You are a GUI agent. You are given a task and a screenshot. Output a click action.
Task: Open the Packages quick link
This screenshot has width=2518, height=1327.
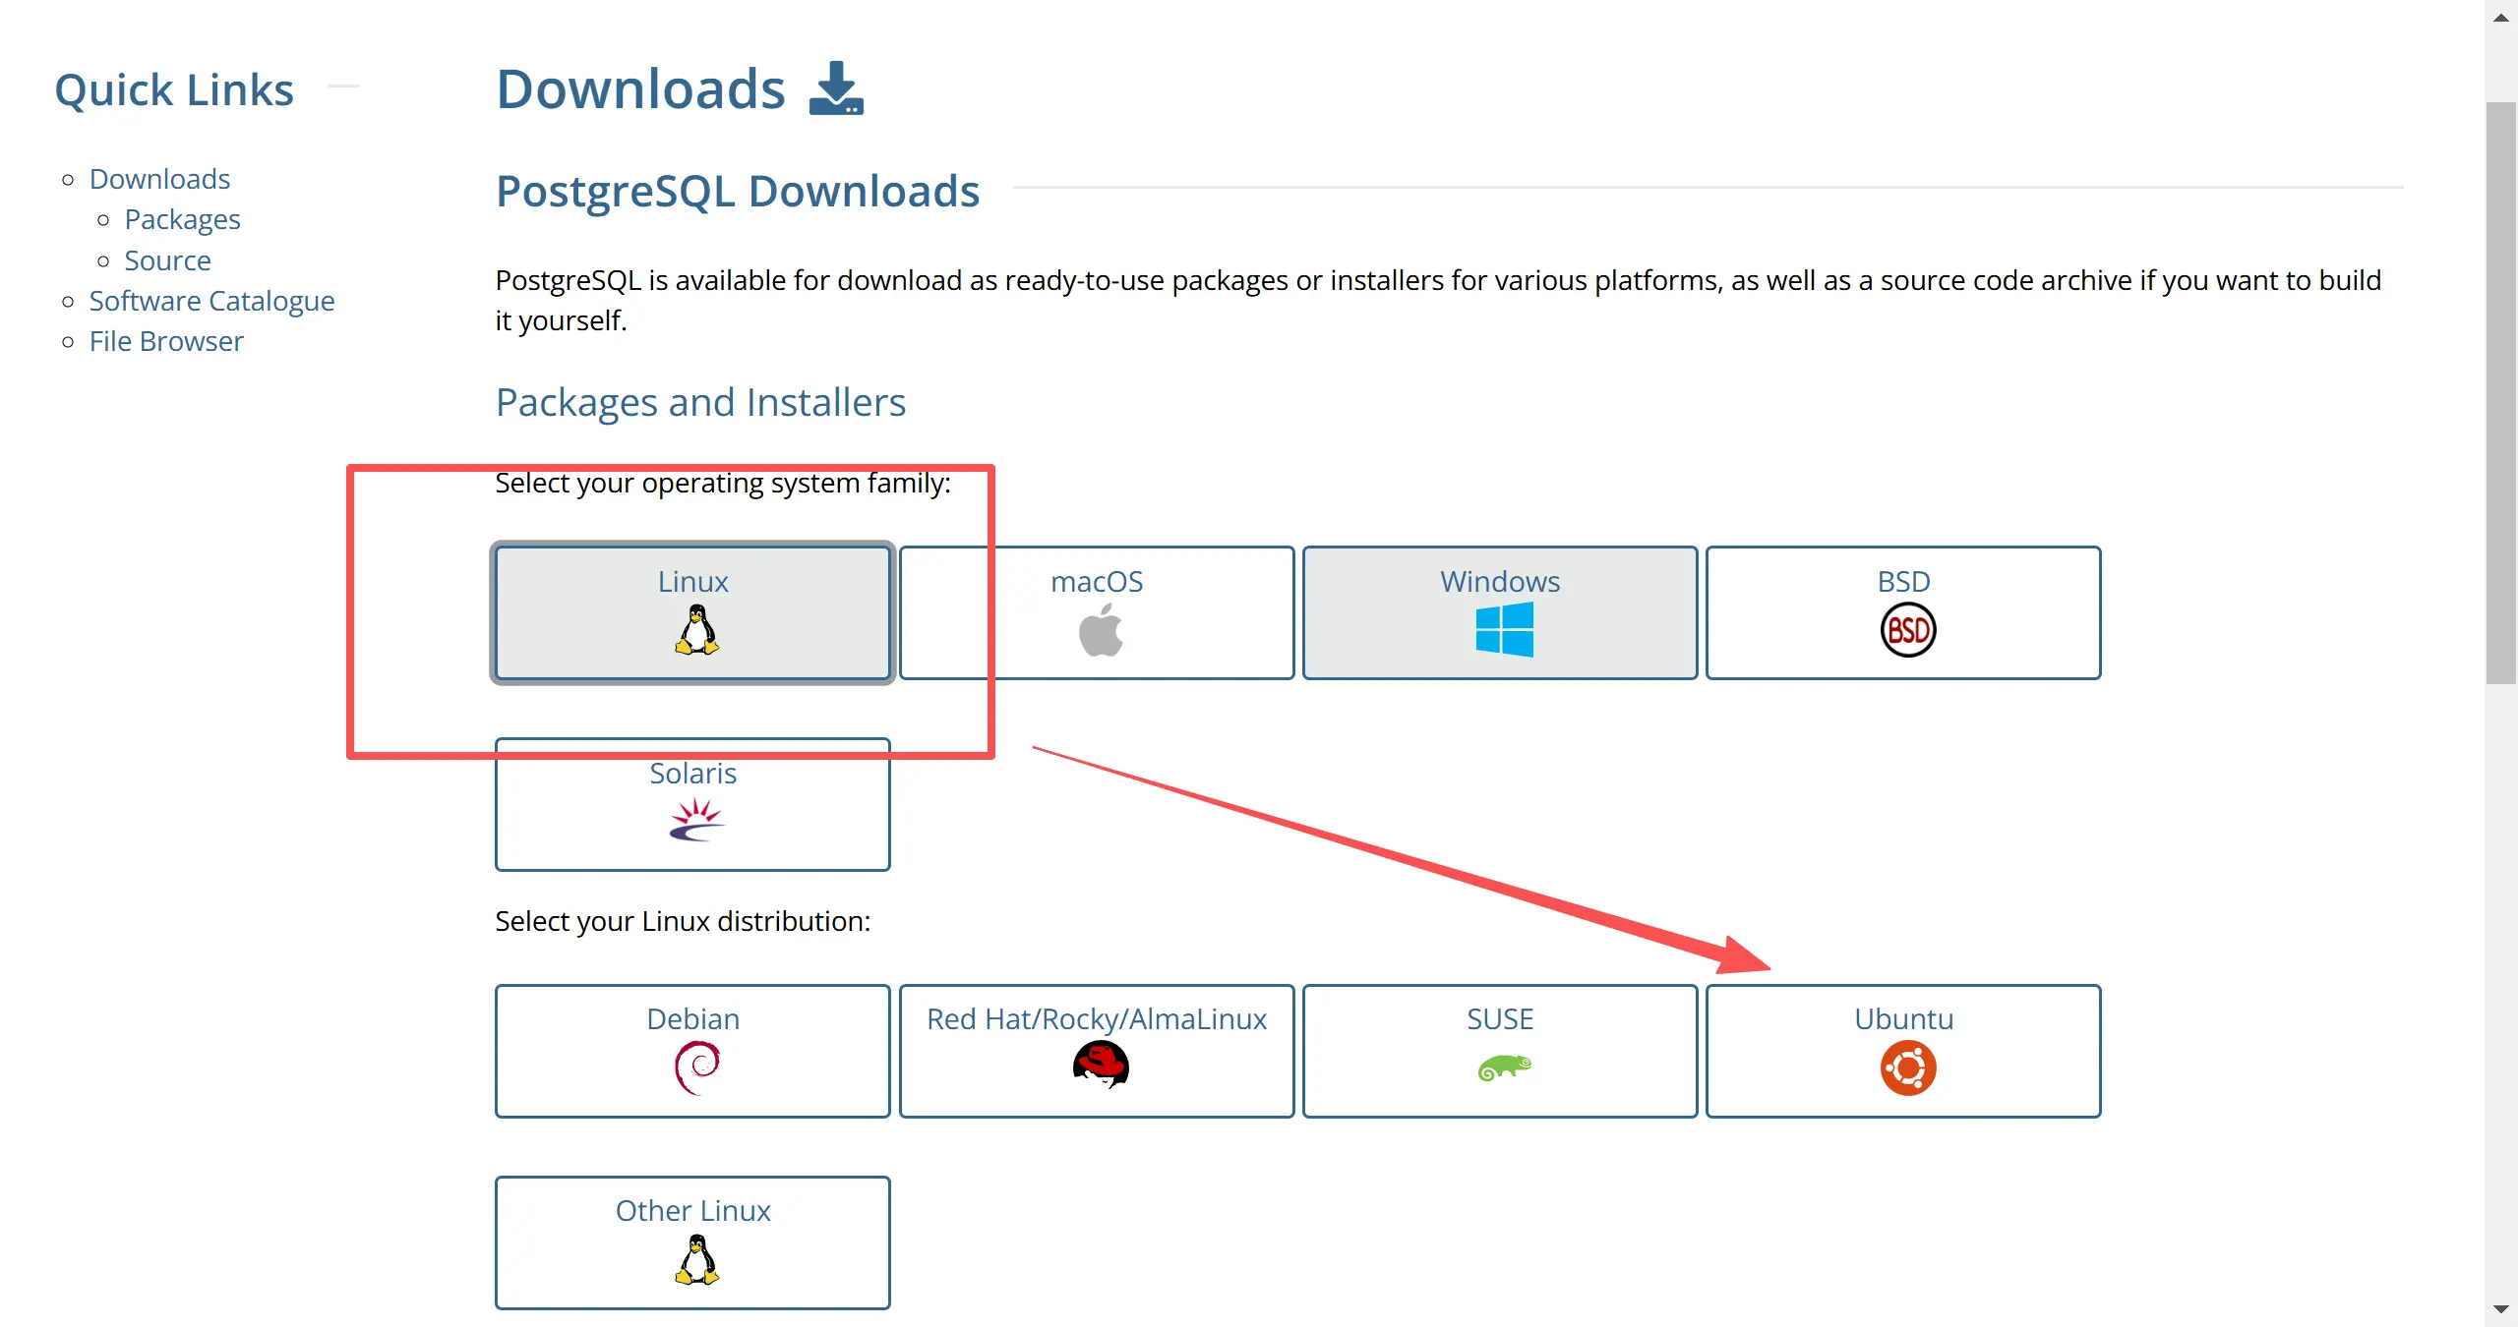pyautogui.click(x=182, y=219)
